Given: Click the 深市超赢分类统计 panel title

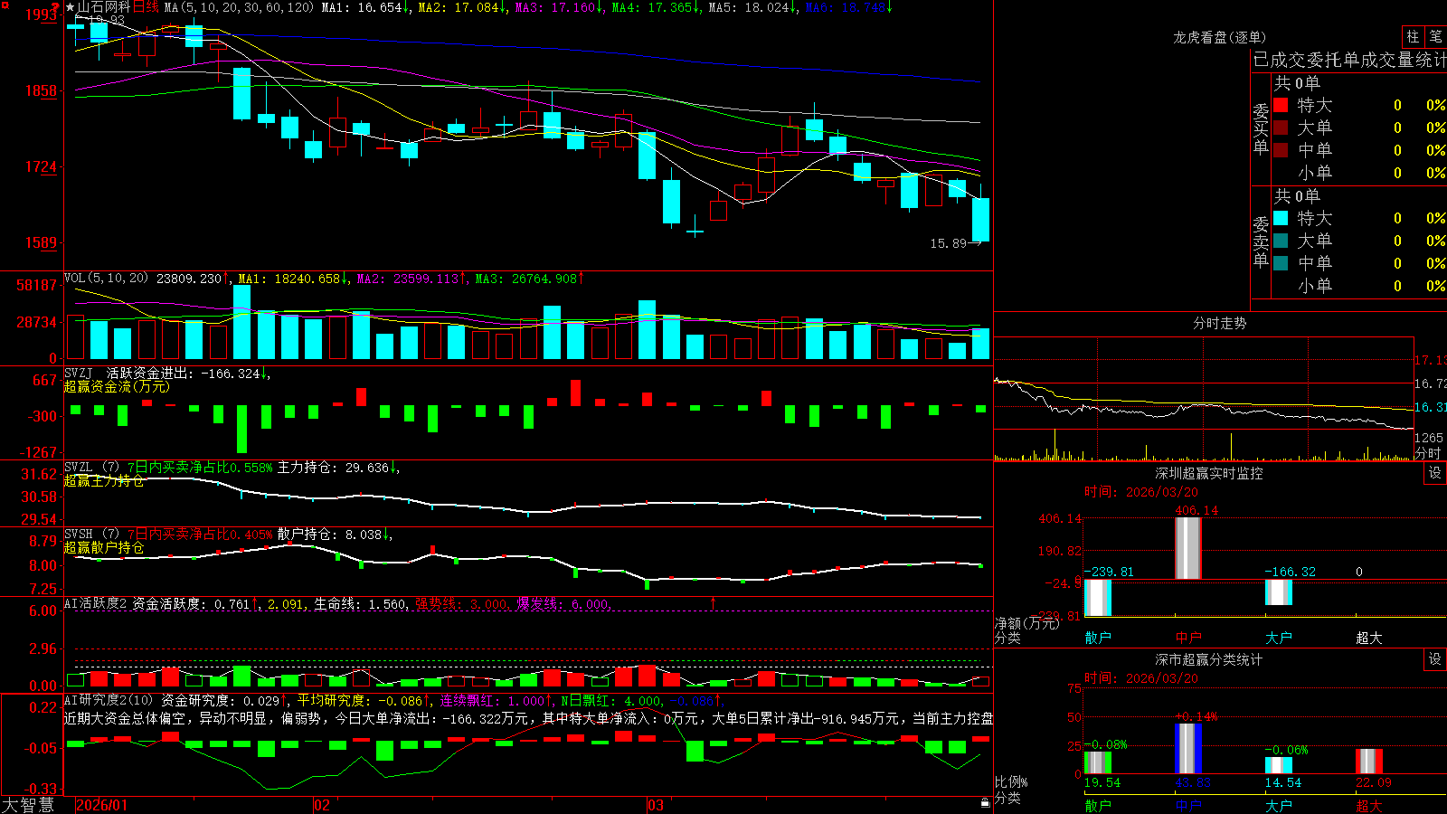Looking at the screenshot, I should 1209,659.
